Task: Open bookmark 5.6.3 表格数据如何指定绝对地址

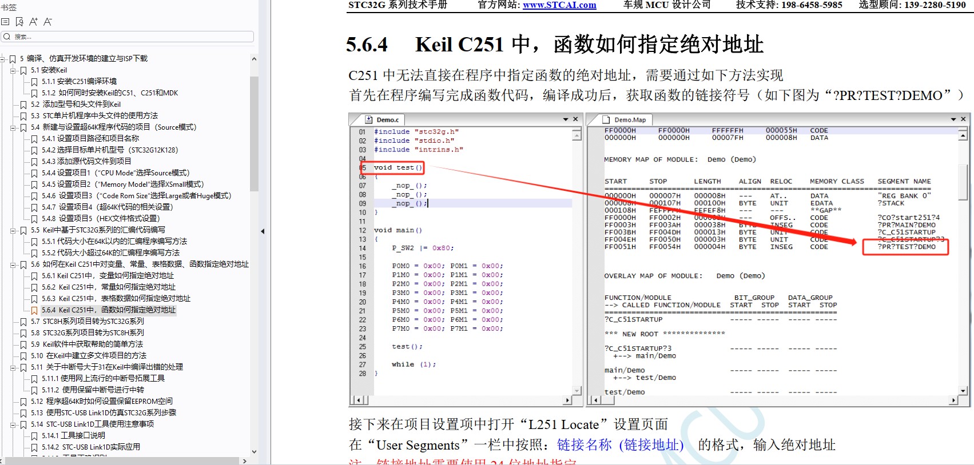Action: pyautogui.click(x=116, y=299)
